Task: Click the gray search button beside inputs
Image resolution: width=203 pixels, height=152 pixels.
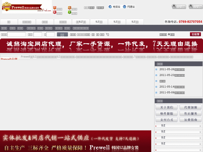Action: tap(62, 34)
